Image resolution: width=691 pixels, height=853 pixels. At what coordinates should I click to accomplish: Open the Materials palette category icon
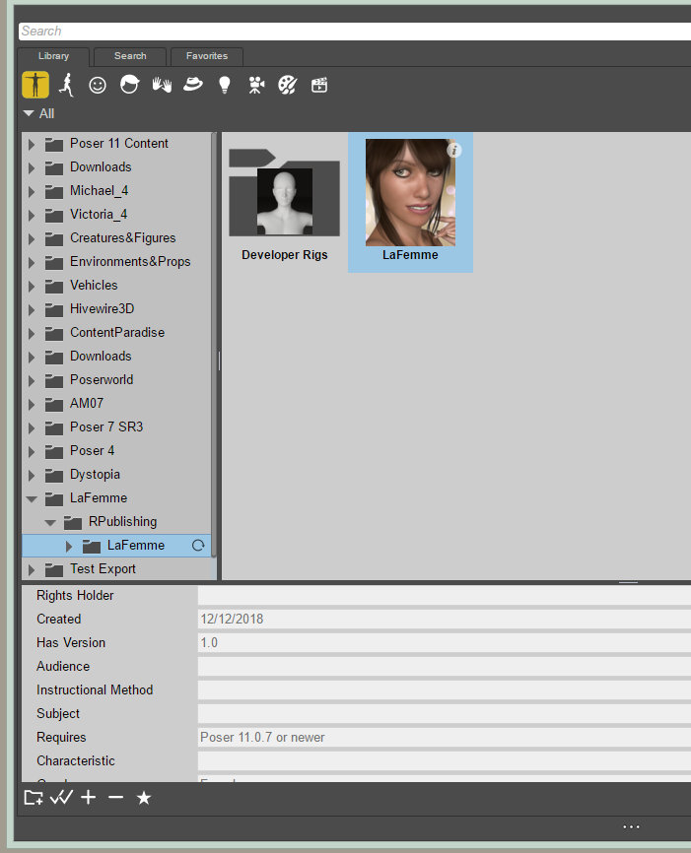(x=288, y=85)
